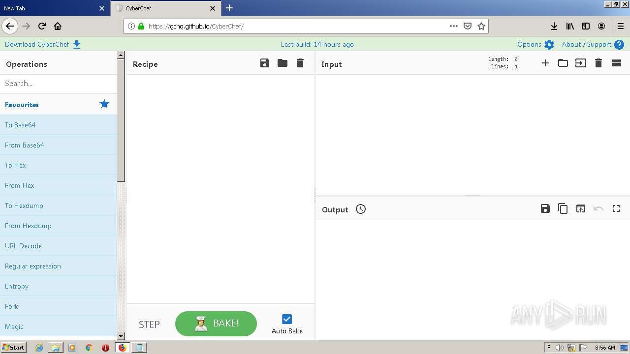Load a saved recipe folder icon

click(x=283, y=63)
